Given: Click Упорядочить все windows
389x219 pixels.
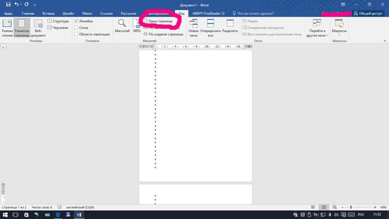Looking at the screenshot, I should click(x=211, y=28).
